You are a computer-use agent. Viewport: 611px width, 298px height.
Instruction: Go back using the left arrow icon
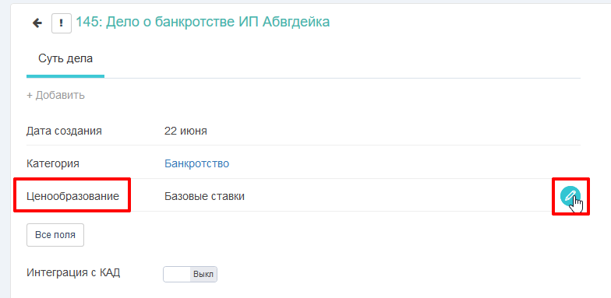[x=37, y=23]
